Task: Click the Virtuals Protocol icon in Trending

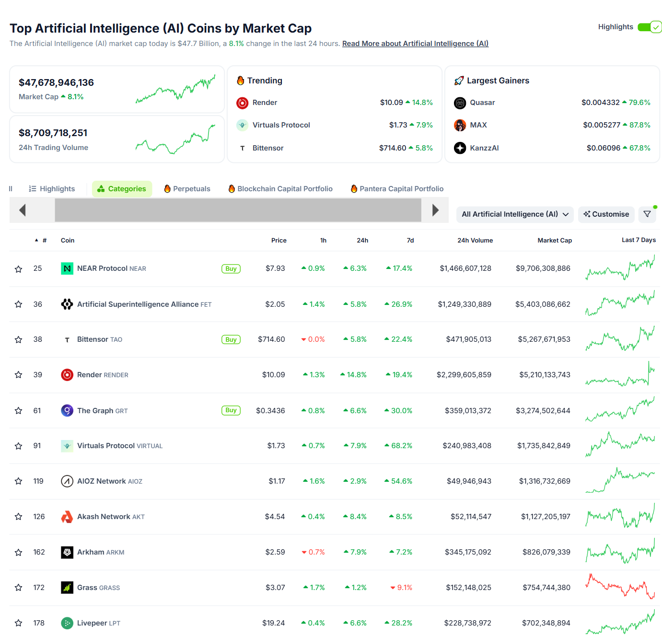Action: point(243,125)
